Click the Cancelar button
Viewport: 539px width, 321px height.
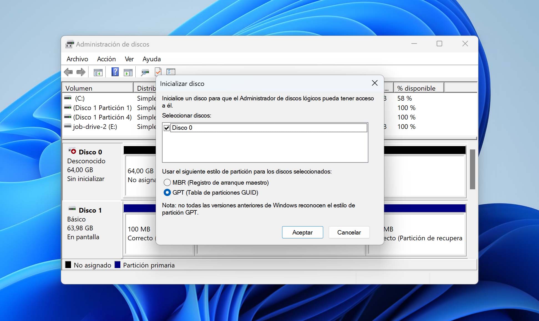pyautogui.click(x=349, y=232)
